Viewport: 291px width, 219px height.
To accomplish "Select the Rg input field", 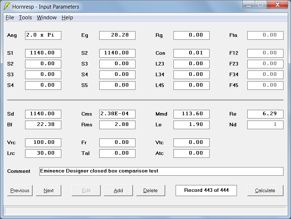I will [191, 35].
